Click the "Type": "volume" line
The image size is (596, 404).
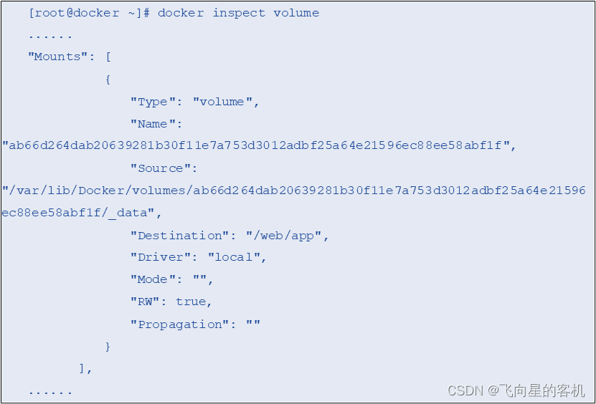click(194, 102)
